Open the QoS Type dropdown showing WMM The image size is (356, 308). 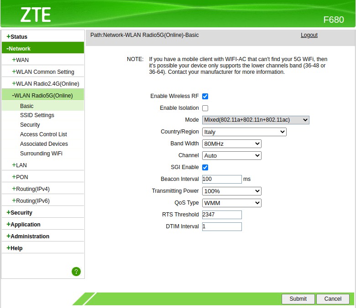(231, 203)
